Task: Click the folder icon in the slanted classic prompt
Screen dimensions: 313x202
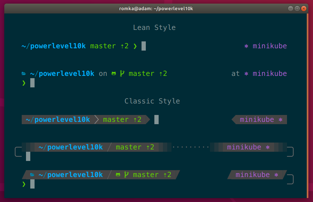Action: (x=32, y=175)
